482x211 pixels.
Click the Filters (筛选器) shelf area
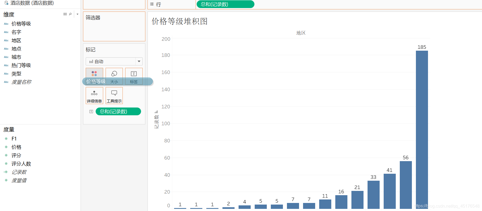(x=114, y=26)
